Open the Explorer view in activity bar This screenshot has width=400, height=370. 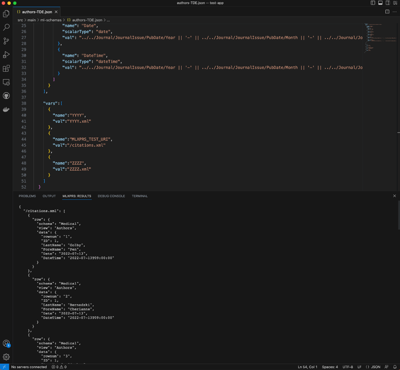tap(6, 14)
